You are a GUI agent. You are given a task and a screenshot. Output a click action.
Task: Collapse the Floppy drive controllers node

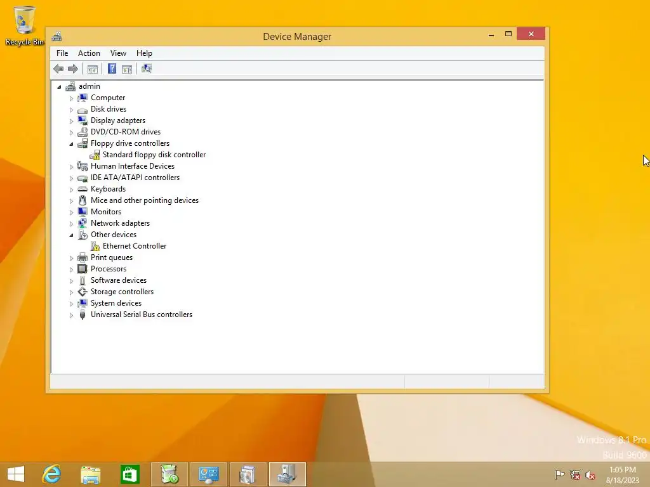click(71, 144)
